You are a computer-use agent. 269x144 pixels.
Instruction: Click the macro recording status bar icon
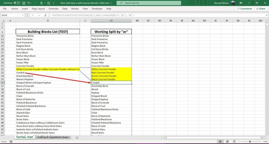click(x=11, y=142)
